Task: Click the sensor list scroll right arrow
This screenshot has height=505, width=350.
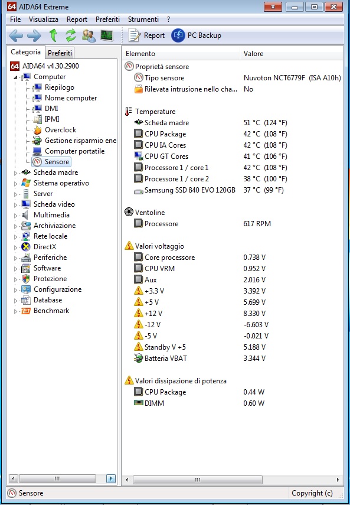Action: 338,480
